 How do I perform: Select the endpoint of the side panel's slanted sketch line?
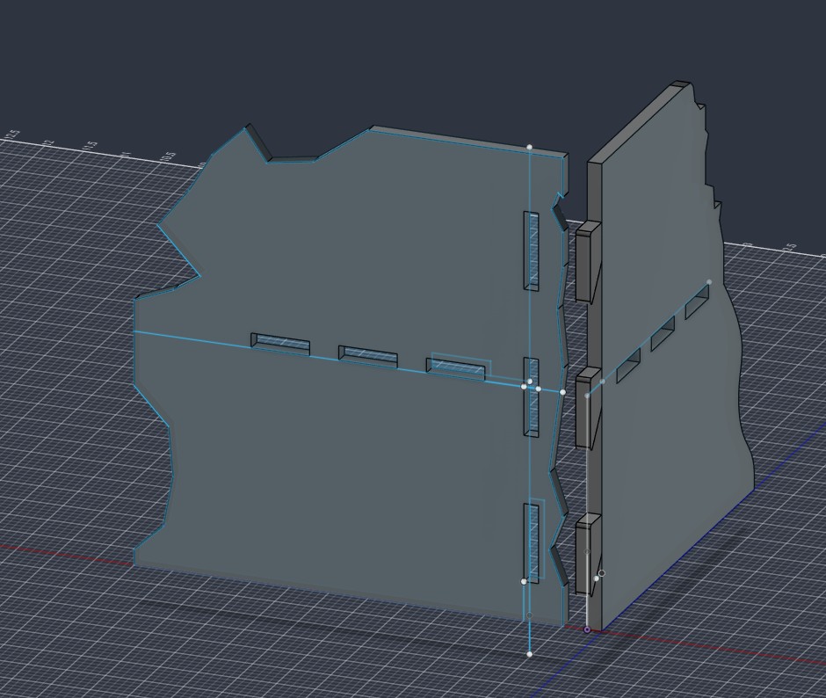[x=709, y=282]
